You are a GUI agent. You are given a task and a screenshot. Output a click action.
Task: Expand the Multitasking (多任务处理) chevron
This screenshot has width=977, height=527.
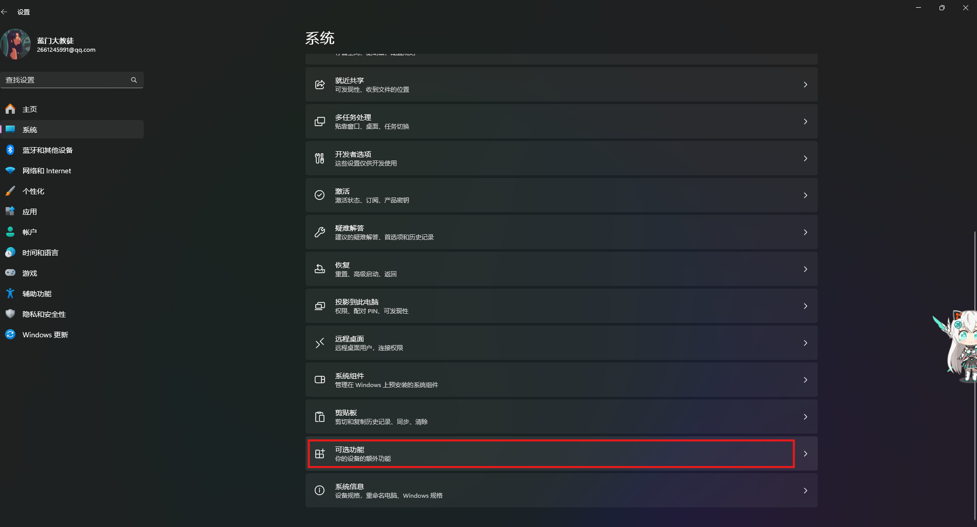tap(805, 121)
